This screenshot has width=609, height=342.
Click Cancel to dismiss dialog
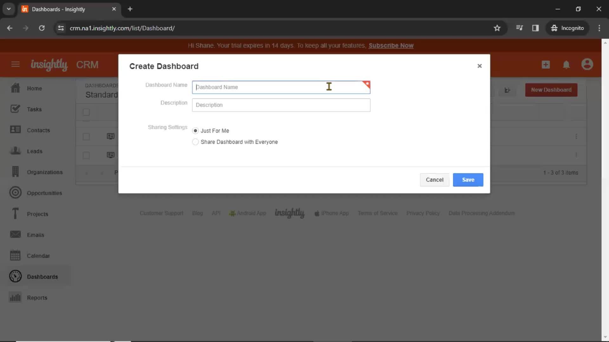tap(435, 180)
